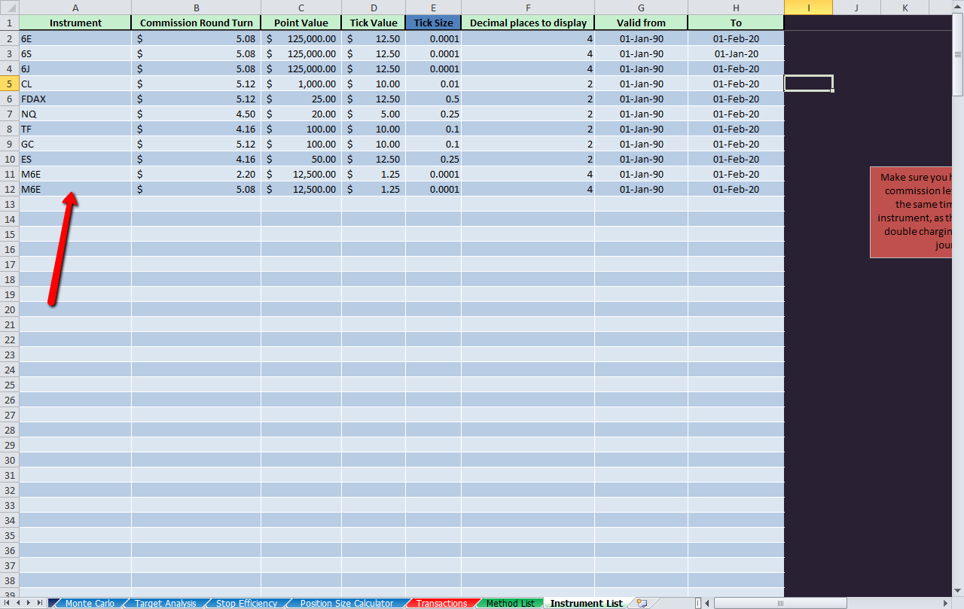Select column K header
964x609 pixels.
point(905,8)
